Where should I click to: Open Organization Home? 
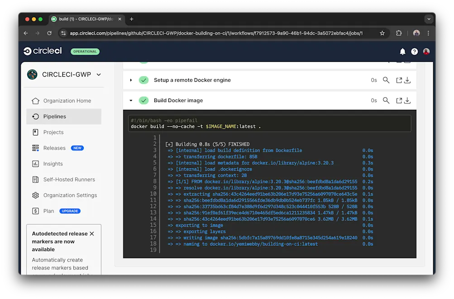pyautogui.click(x=64, y=101)
